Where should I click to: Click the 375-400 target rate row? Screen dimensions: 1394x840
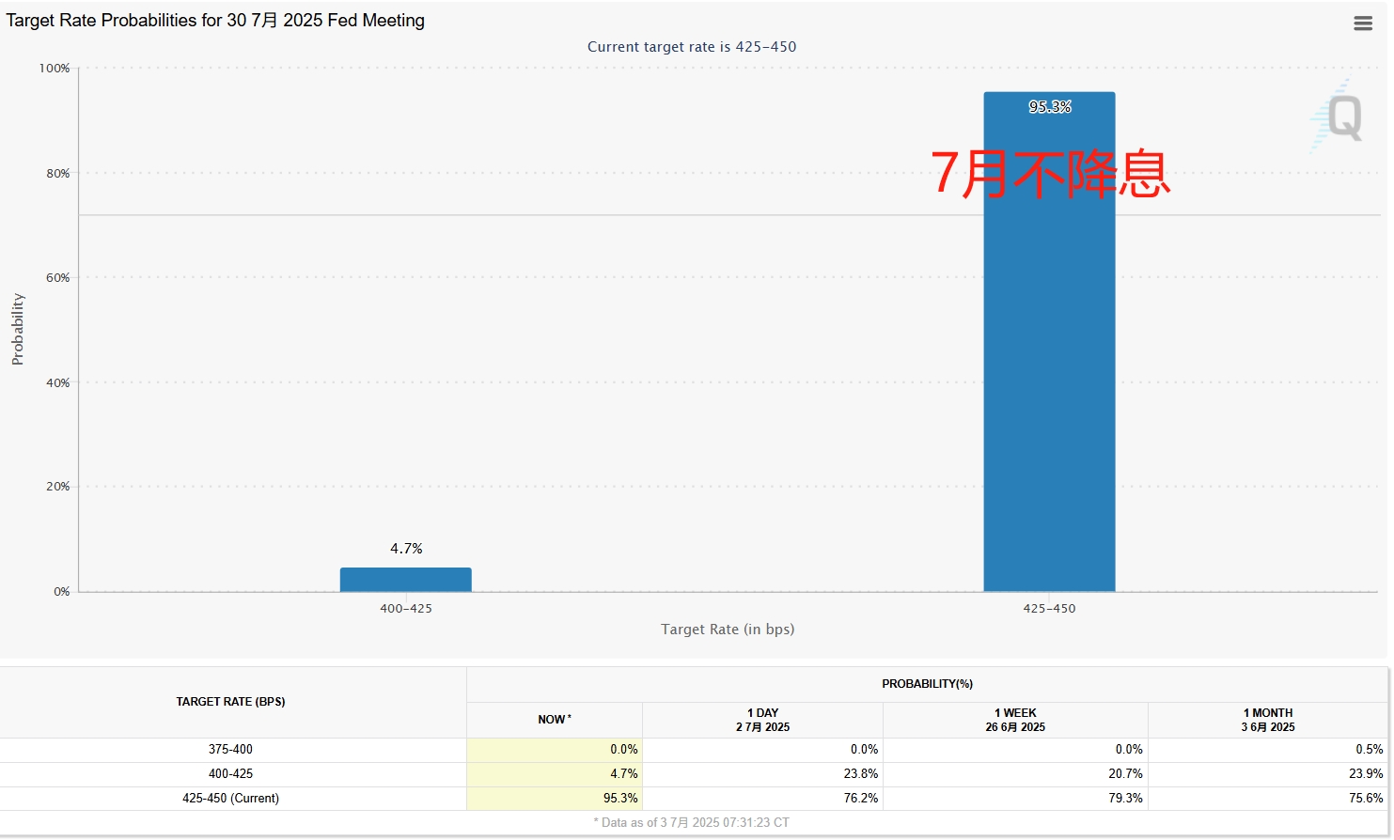coord(230,750)
